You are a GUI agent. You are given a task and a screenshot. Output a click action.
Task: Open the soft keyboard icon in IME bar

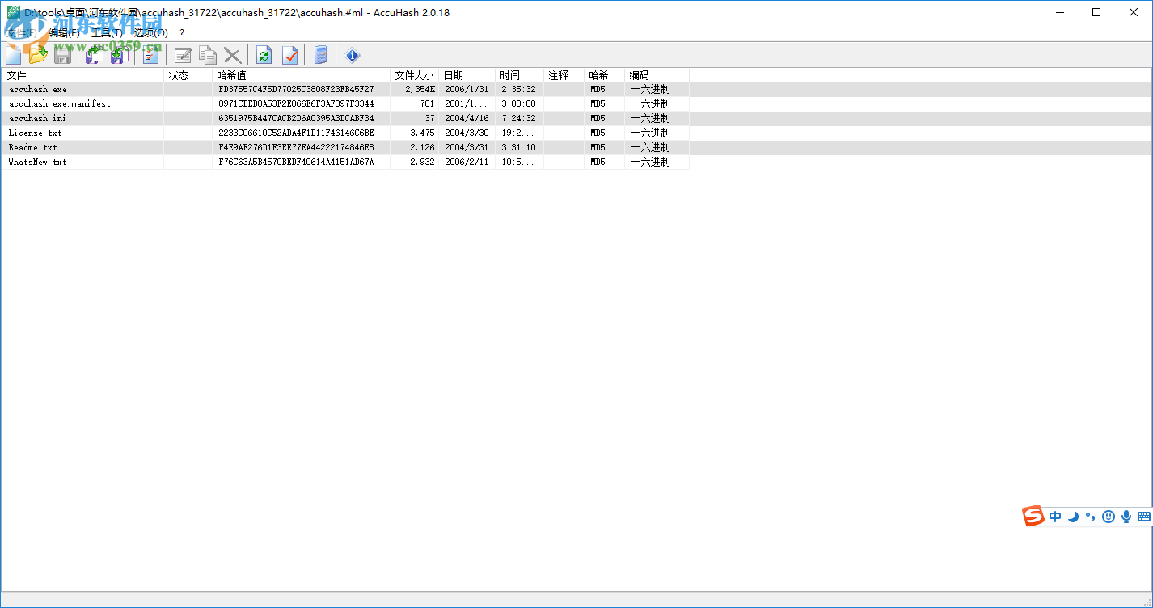1143,517
